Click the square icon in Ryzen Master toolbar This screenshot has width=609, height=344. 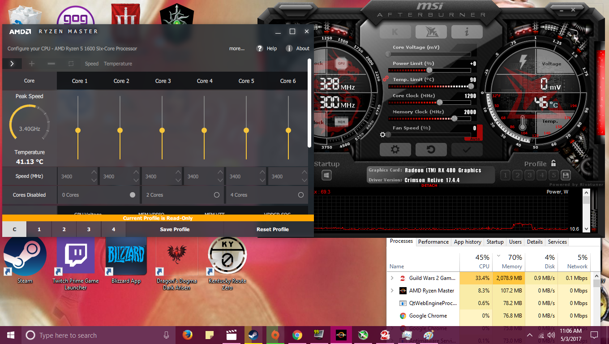(71, 64)
